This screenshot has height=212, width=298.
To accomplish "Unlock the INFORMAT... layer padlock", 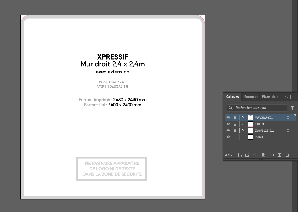I will click(x=235, y=118).
